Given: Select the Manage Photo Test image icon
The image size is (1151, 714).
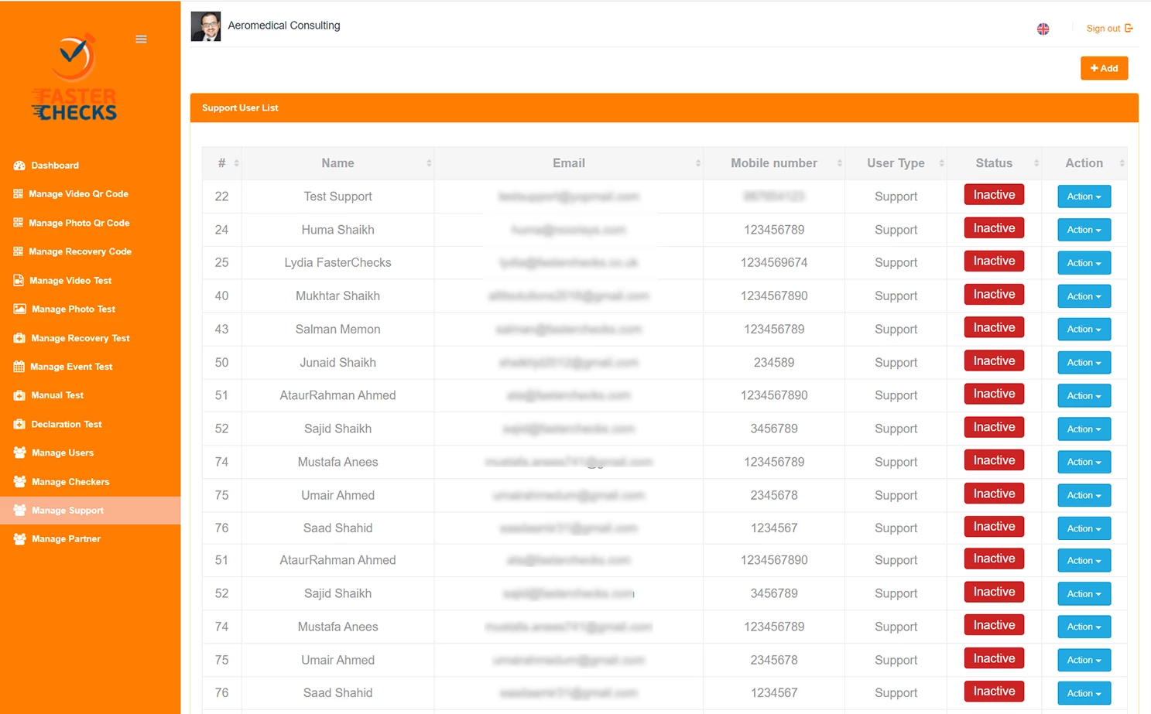Looking at the screenshot, I should click(19, 309).
